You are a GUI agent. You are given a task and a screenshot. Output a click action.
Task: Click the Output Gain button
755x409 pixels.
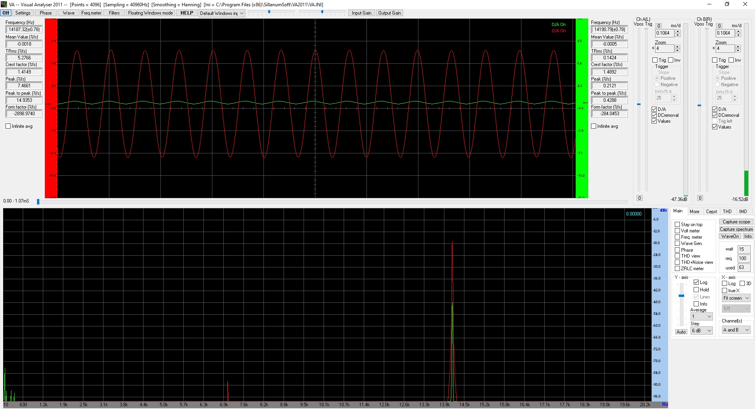coord(389,13)
